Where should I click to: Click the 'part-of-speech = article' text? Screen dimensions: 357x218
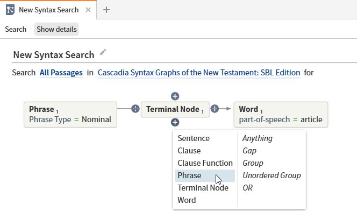coord(281,119)
